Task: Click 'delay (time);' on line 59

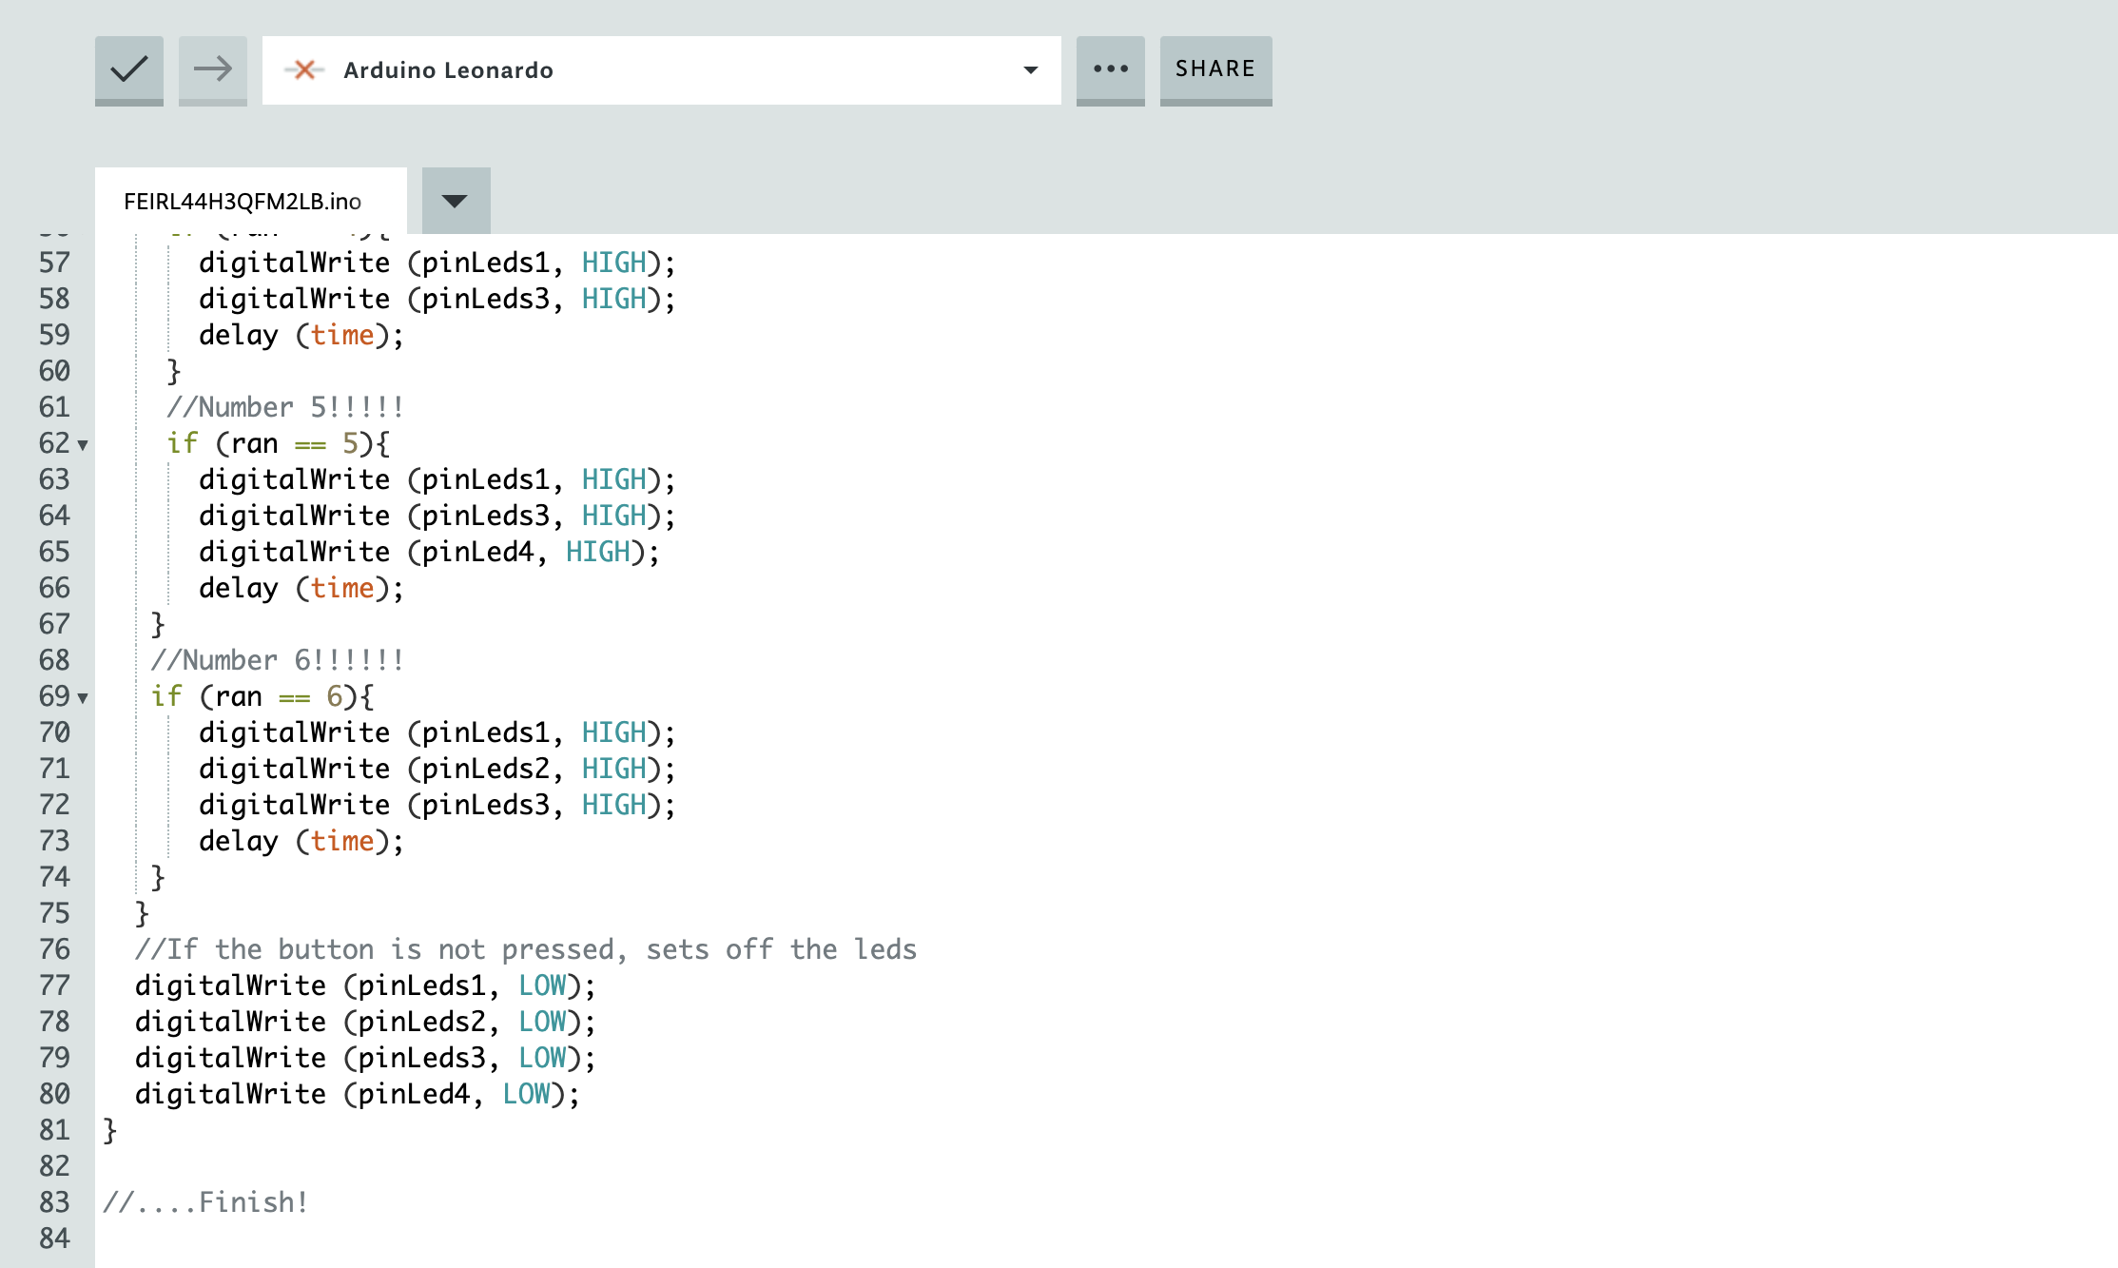Action: click(301, 335)
